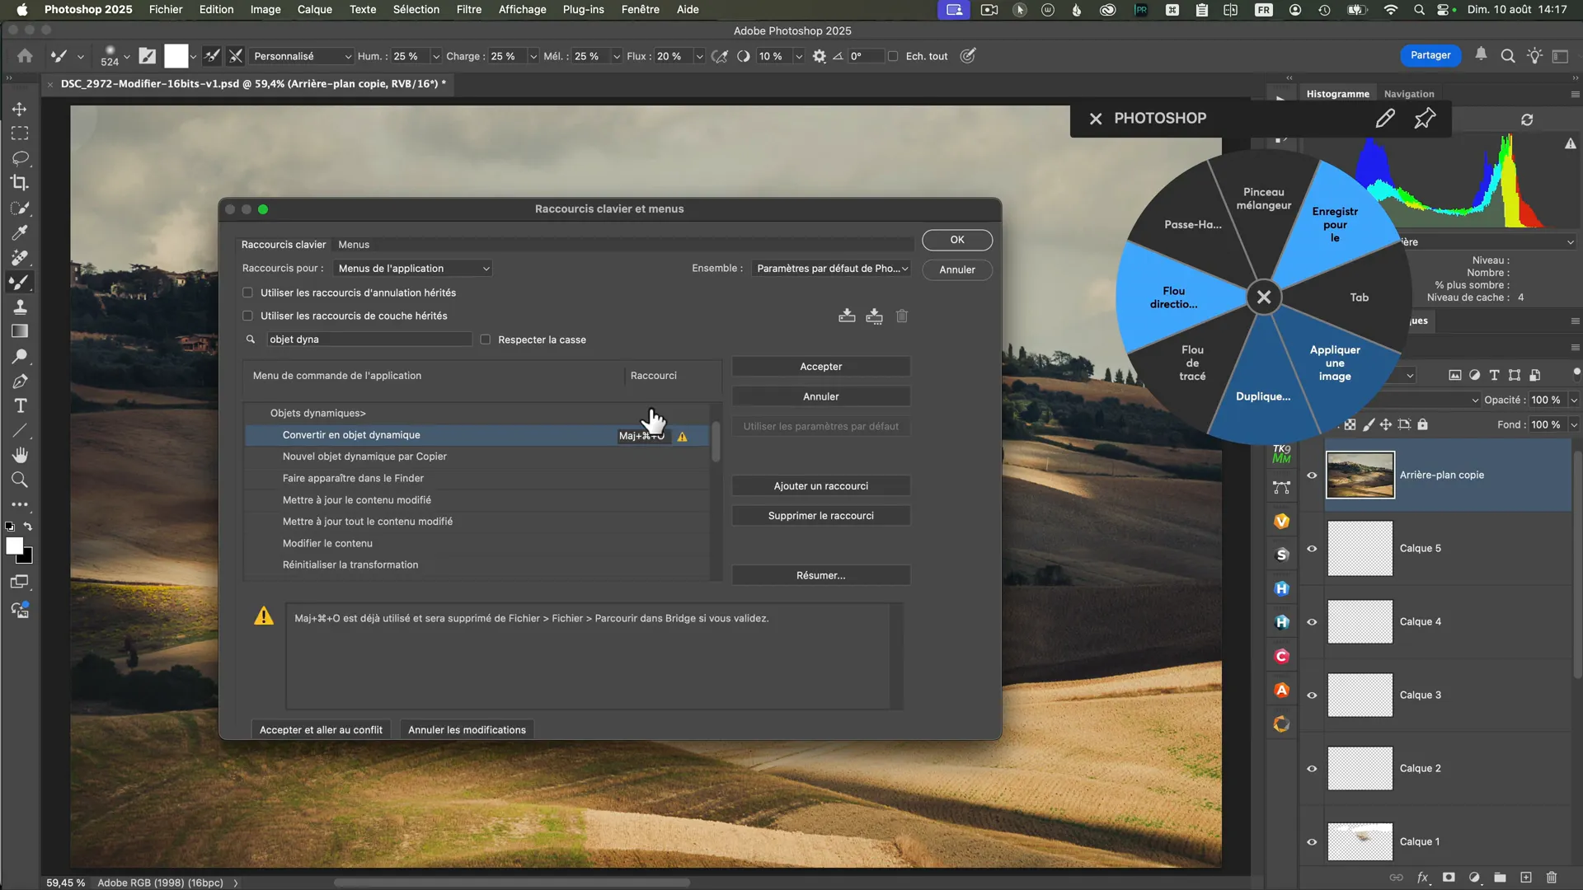
Task: Click the TK9 MM plugin icon
Action: [1281, 454]
